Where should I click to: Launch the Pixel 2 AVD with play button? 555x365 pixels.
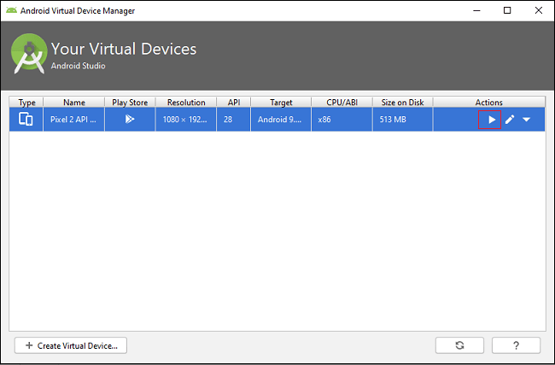(x=491, y=120)
